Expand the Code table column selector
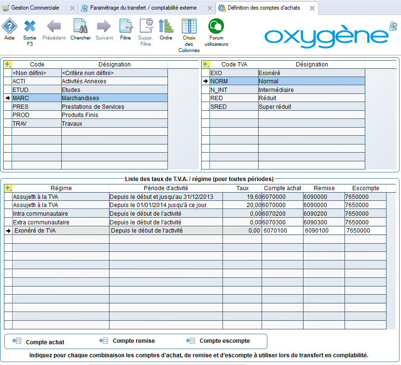Image resolution: width=401 pixels, height=365 pixels. (x=8, y=65)
